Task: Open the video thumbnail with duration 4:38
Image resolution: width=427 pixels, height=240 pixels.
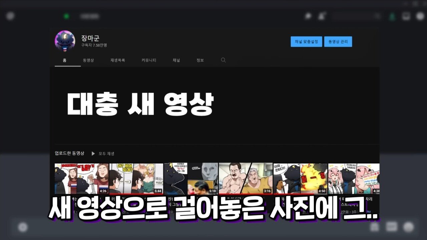Action: click(354, 179)
